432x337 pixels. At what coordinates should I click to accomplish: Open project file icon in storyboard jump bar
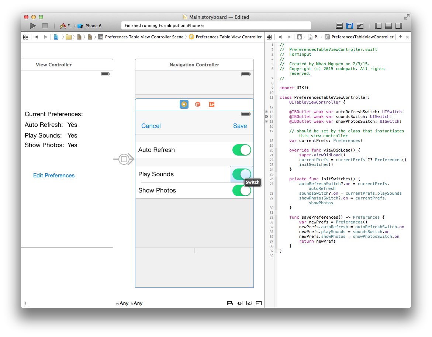pyautogui.click(x=56, y=37)
